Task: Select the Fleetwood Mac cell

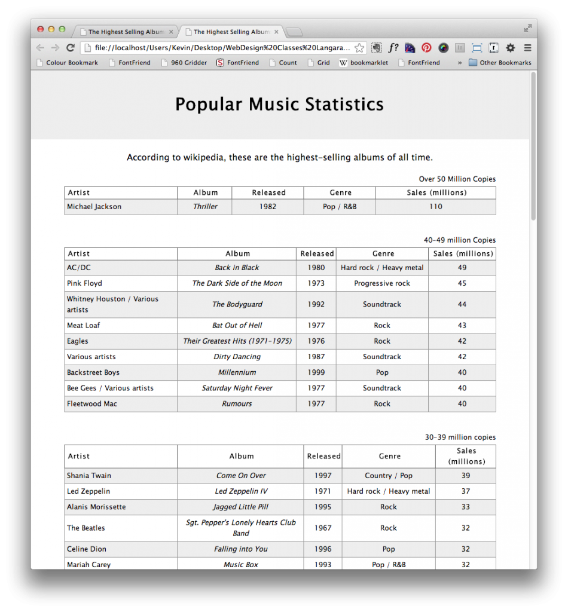Action: click(x=121, y=404)
